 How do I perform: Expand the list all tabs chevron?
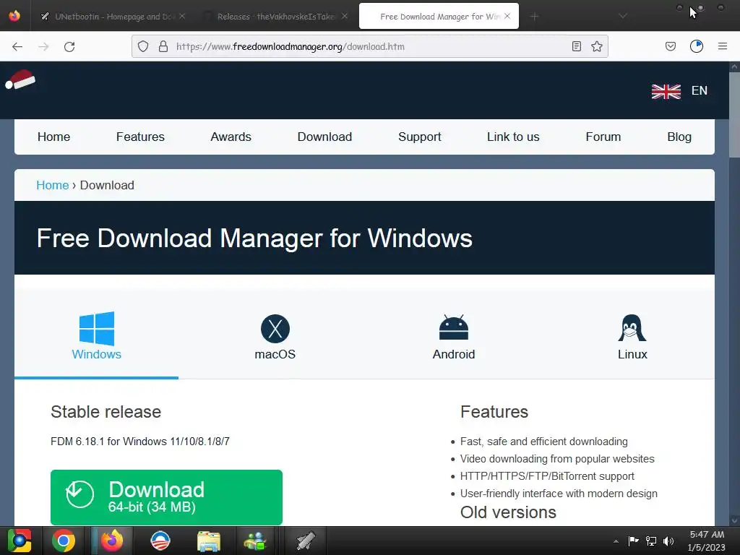[623, 17]
